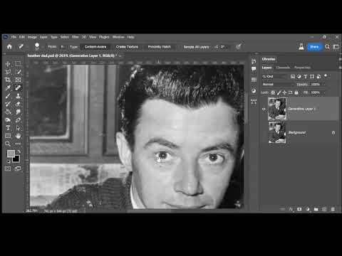Viewport: 342px width, 256px height.
Task: Filter for pixel layers
Action: tap(293, 76)
